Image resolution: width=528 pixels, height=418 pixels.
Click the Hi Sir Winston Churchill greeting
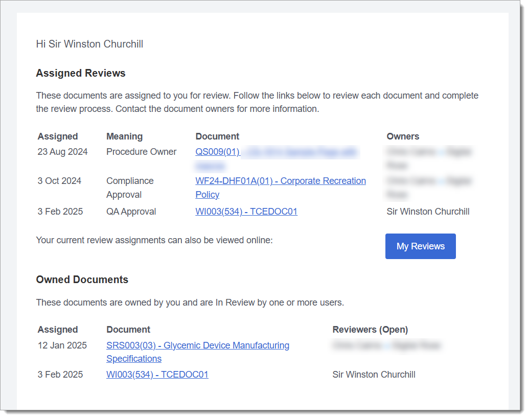pyautogui.click(x=89, y=44)
